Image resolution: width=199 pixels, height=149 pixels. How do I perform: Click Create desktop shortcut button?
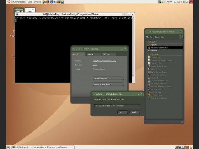click(x=109, y=84)
